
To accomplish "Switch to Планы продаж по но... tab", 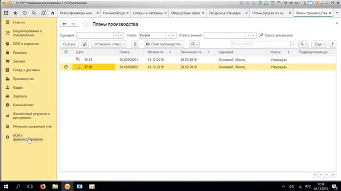I will pyautogui.click(x=269, y=13).
